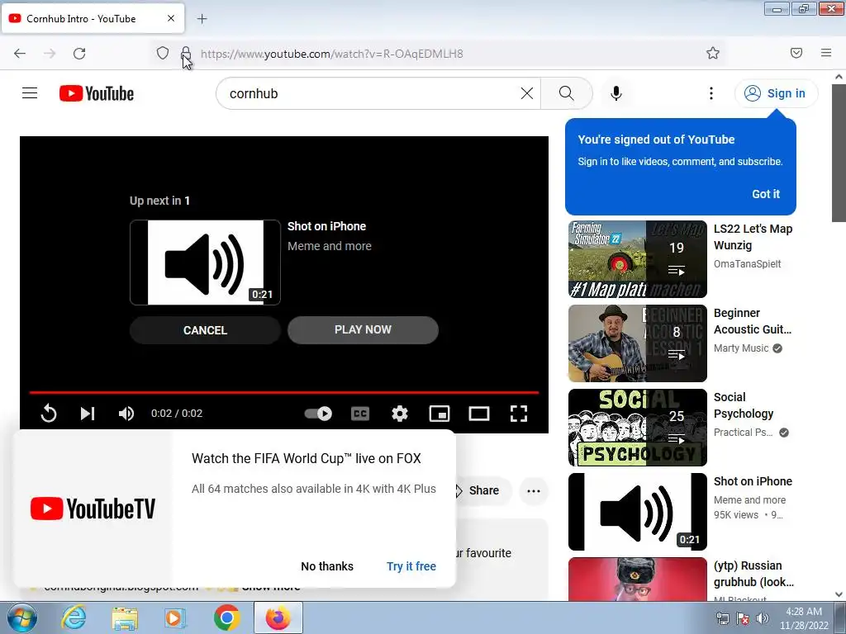The width and height of the screenshot is (846, 634).
Task: Open tracking protection shield icon
Action: coord(163,53)
